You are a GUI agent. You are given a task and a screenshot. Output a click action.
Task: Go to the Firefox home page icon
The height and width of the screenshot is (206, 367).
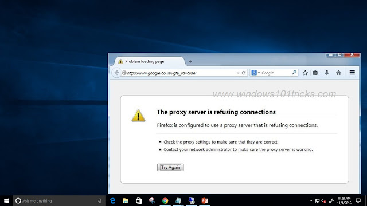point(338,73)
